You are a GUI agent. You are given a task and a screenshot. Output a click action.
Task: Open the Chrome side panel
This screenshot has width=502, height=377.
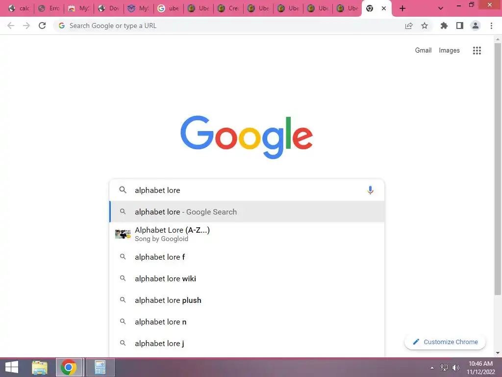click(460, 26)
